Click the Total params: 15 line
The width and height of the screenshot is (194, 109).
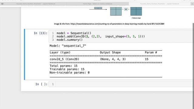63,66
